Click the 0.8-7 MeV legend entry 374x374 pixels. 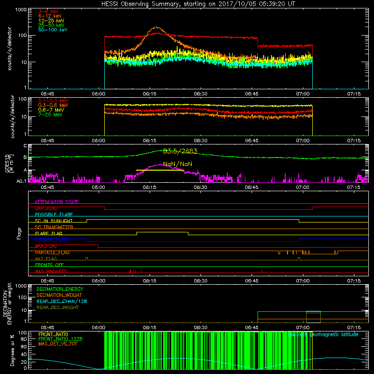pos(51,110)
